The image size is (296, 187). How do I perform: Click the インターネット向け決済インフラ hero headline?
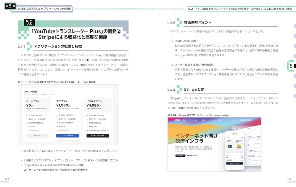[197, 138]
